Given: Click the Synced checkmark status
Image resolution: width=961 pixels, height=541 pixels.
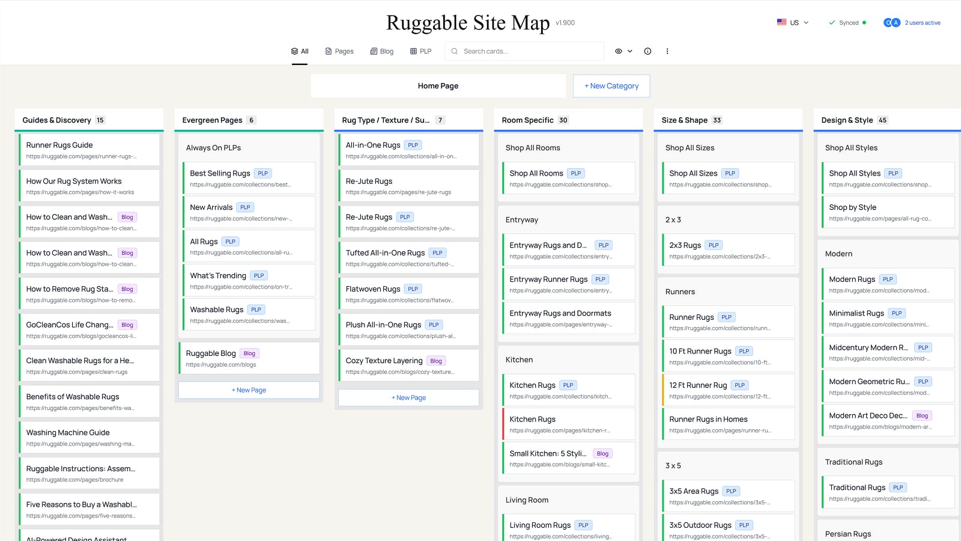Looking at the screenshot, I should tap(847, 23).
